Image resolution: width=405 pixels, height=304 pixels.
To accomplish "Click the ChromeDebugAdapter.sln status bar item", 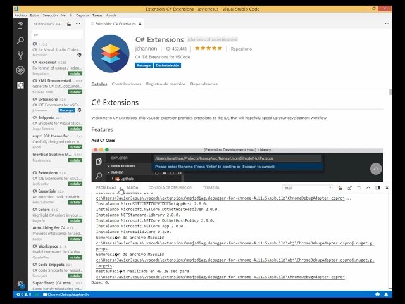I will point(66,294).
